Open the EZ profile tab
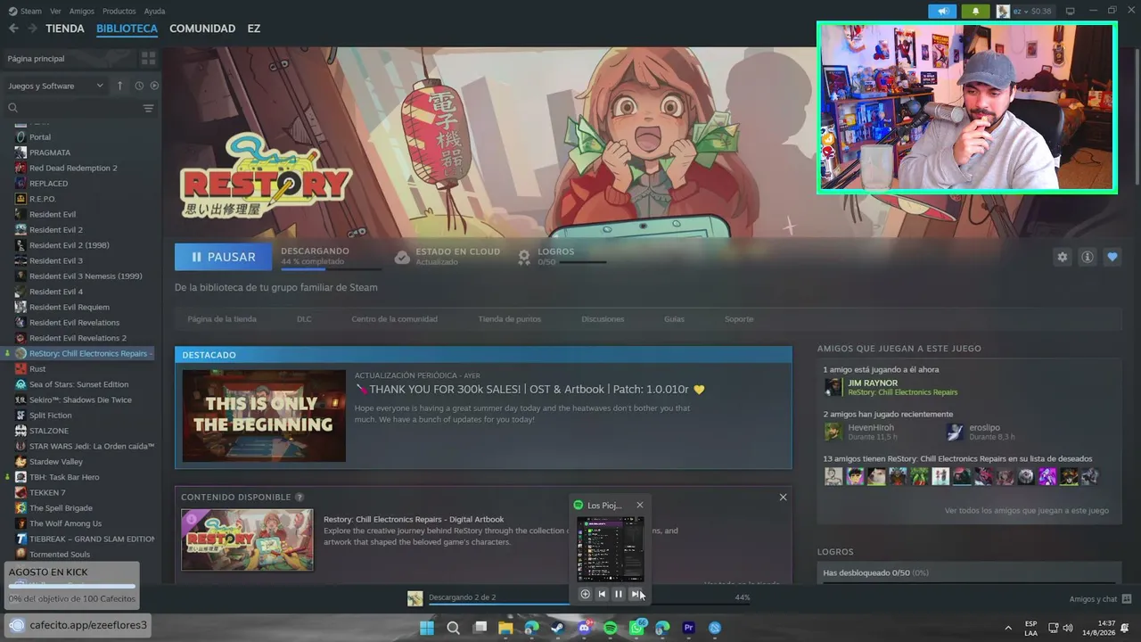This screenshot has height=642, width=1141. [254, 29]
